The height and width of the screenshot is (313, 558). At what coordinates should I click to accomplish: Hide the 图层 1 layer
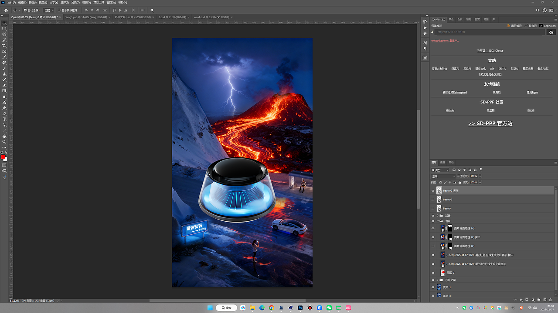click(x=433, y=287)
